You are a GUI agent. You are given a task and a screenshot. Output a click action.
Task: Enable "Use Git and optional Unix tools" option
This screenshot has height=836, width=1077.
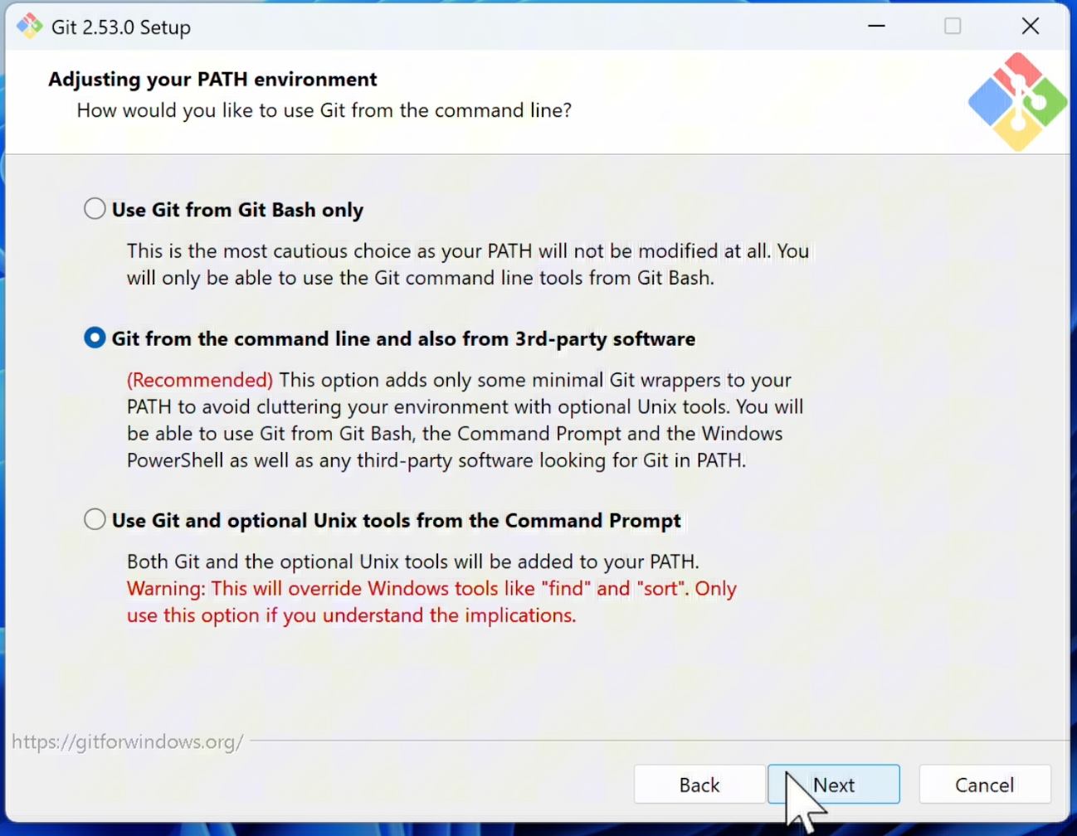point(95,520)
